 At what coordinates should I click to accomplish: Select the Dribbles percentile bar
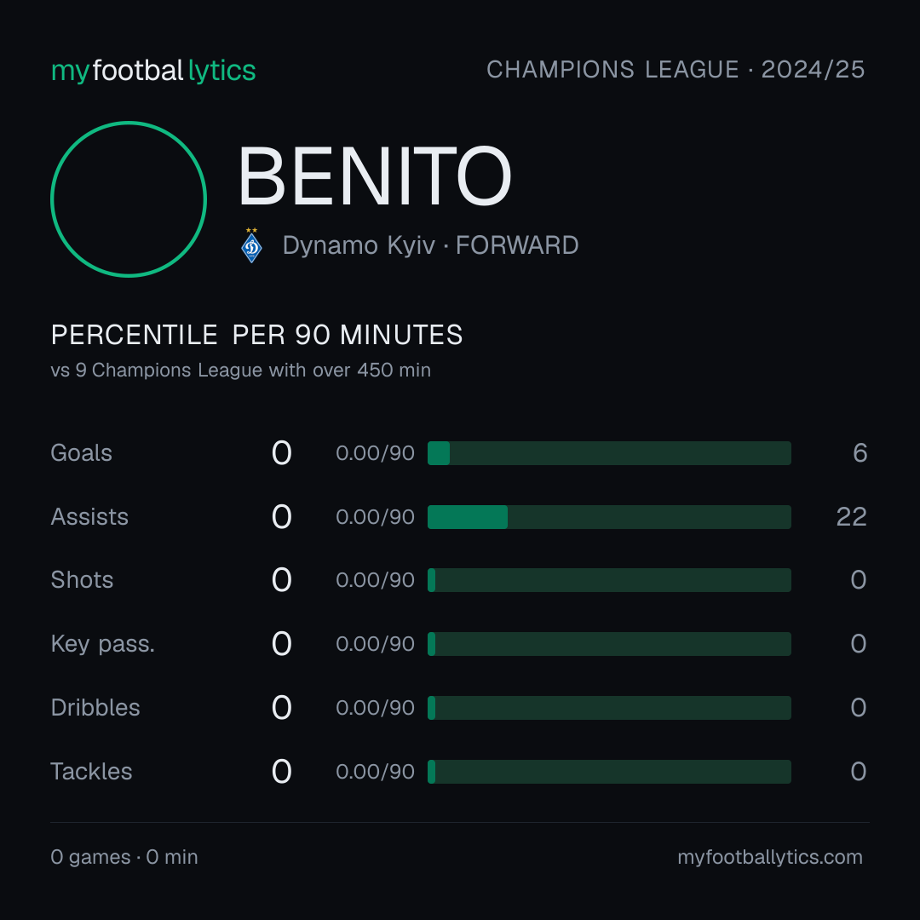tap(609, 708)
